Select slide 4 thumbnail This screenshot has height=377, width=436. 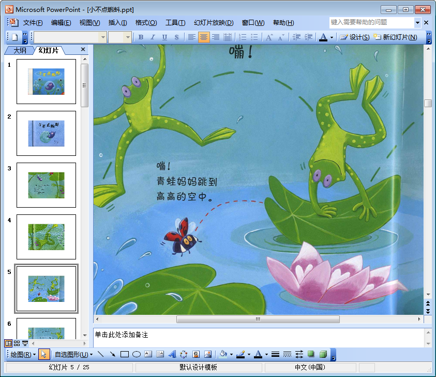[x=46, y=237]
